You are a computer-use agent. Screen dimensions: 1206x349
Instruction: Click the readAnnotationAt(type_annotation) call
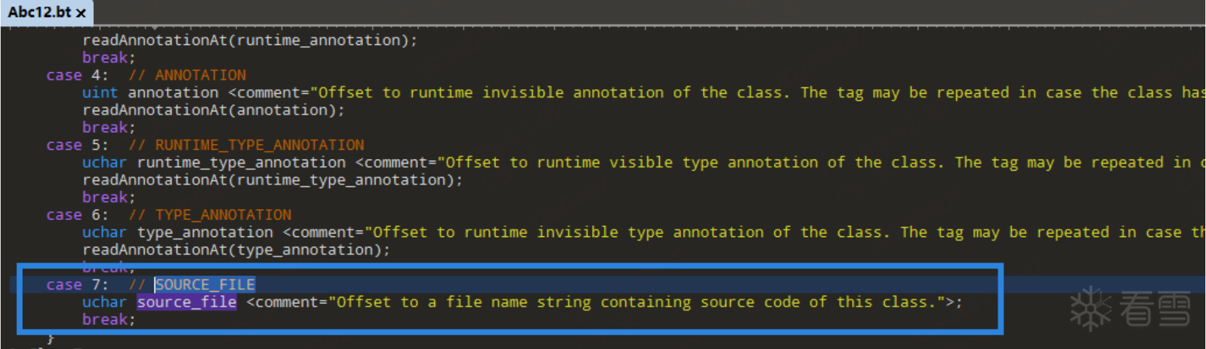pyautogui.click(x=236, y=250)
